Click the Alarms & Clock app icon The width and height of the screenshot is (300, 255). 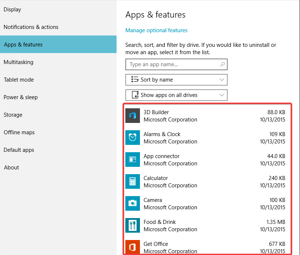click(x=133, y=138)
